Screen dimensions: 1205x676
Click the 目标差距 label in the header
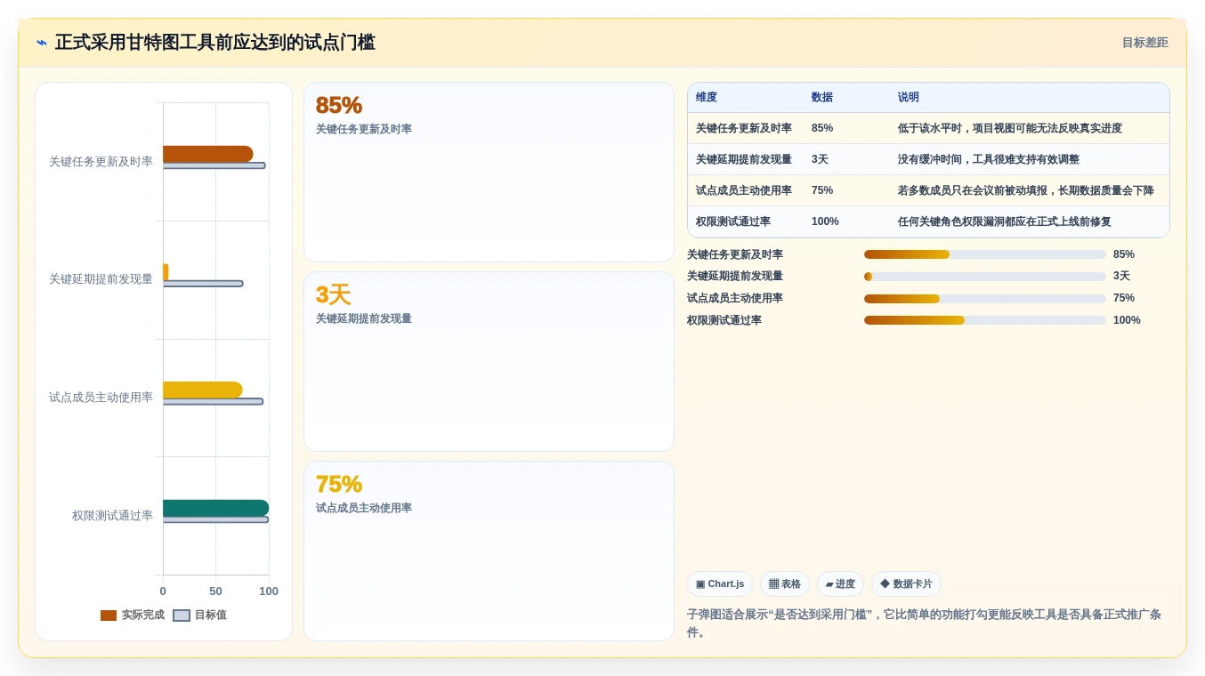[1144, 43]
